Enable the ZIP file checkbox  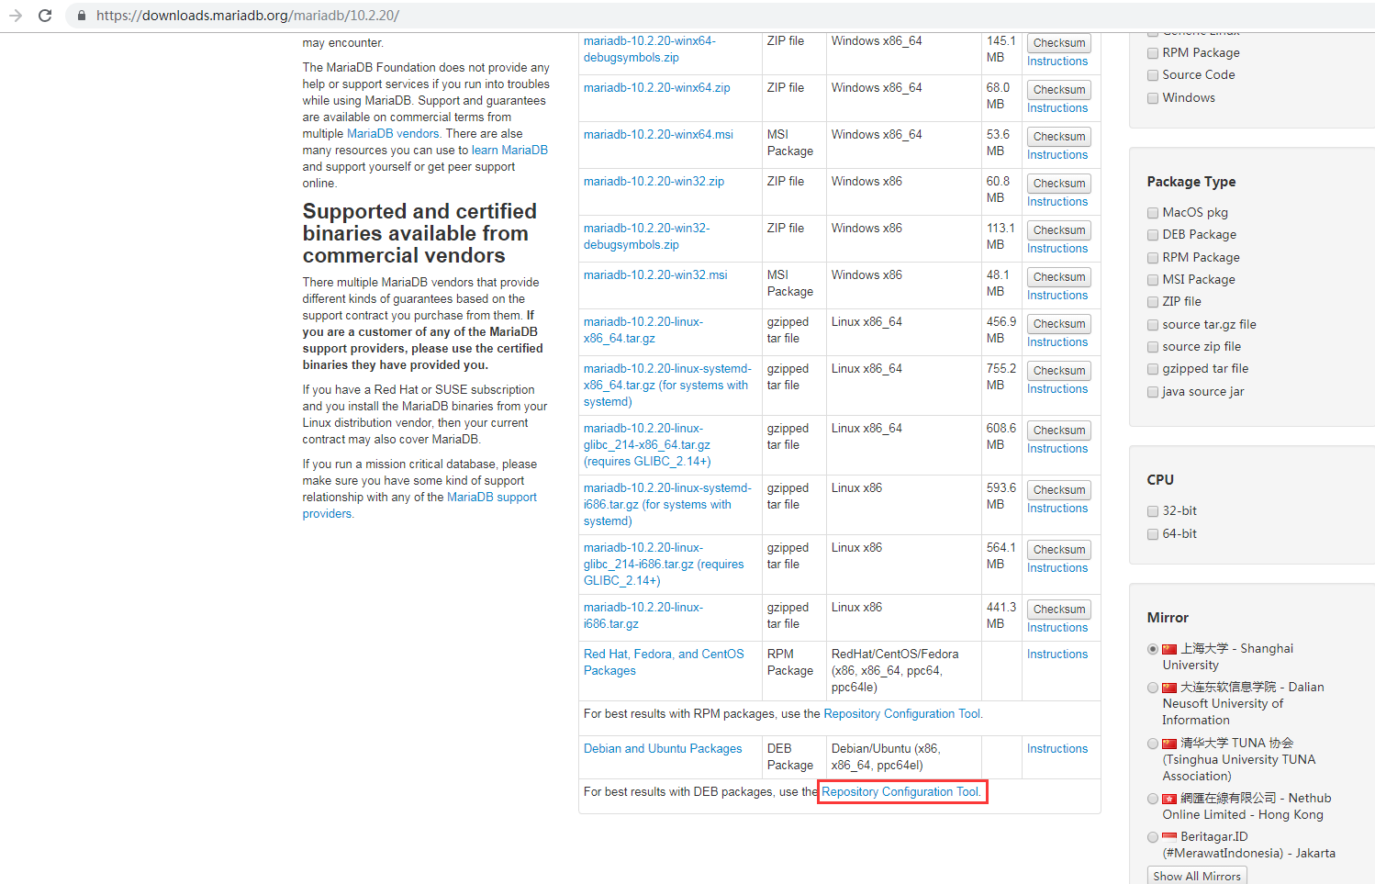point(1153,302)
